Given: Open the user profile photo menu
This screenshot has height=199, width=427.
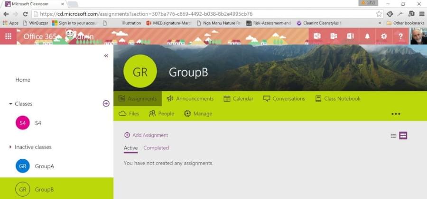Looking at the screenshot, I should (418, 36).
